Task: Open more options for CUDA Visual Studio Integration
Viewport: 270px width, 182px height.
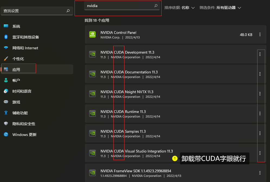Action: (260, 153)
